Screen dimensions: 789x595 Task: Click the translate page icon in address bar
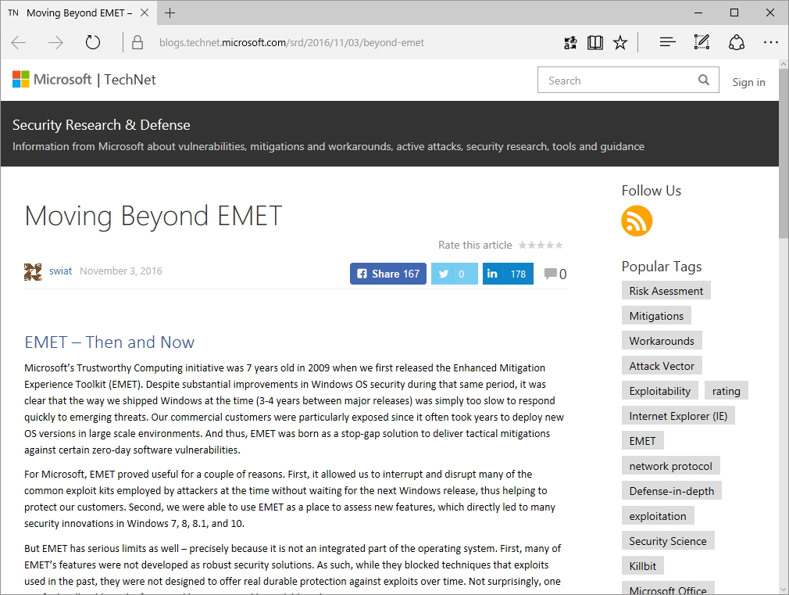[571, 42]
